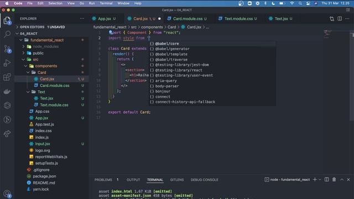Click the editor vertical scrollbar
The height and width of the screenshot is (199, 354).
352,77
